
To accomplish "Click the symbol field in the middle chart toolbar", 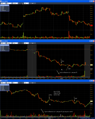I will click(3, 43).
